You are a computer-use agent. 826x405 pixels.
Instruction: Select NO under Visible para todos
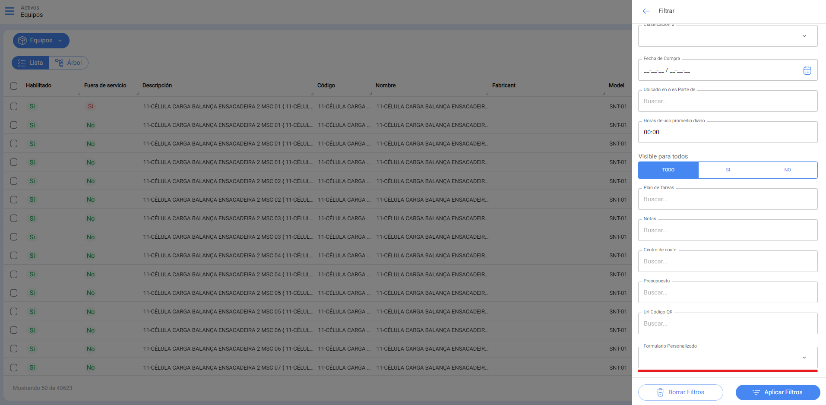pos(787,170)
